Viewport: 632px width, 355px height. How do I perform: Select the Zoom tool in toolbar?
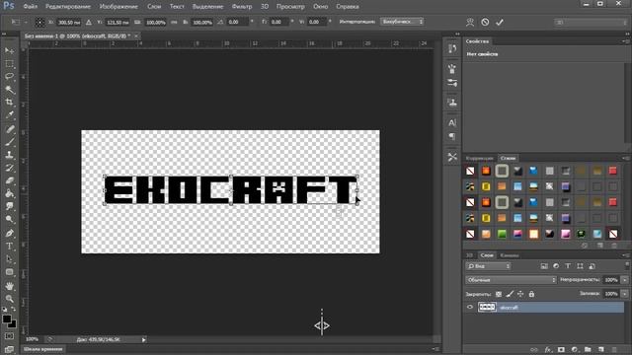pyautogui.click(x=9, y=299)
